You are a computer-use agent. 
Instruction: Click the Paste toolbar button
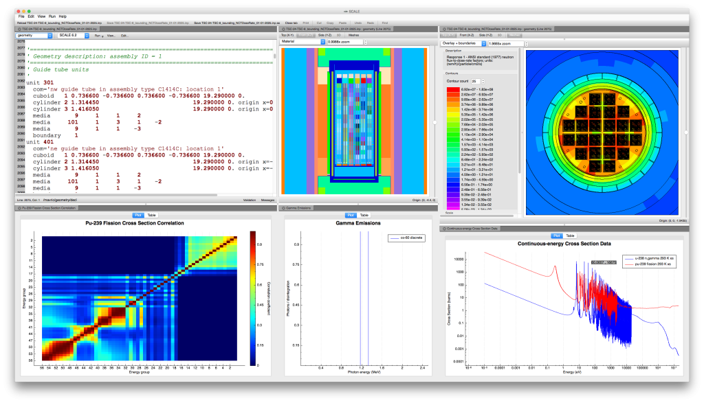tap(342, 23)
